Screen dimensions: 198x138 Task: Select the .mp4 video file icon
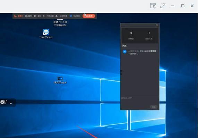60,80
